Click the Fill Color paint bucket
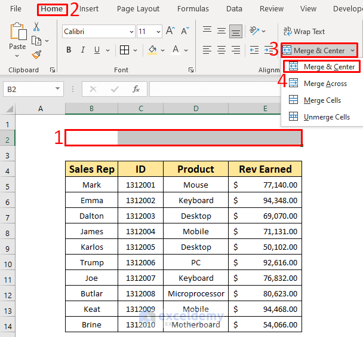The image size is (363, 337). click(x=153, y=50)
